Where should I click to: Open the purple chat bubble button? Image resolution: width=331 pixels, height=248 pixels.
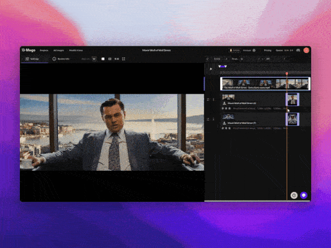(x=303, y=195)
